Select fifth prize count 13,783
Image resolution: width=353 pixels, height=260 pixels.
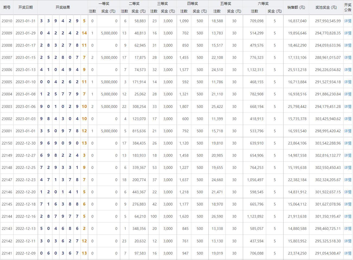[217, 33]
